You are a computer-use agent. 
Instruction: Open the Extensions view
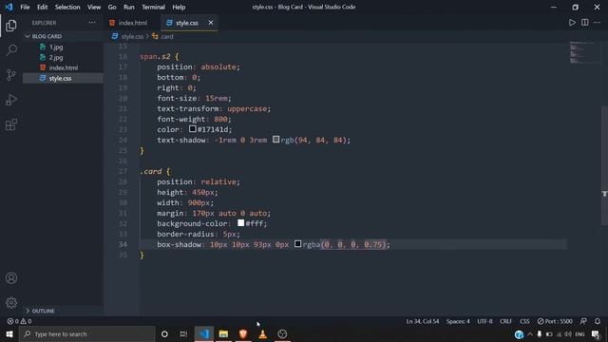[x=11, y=124]
